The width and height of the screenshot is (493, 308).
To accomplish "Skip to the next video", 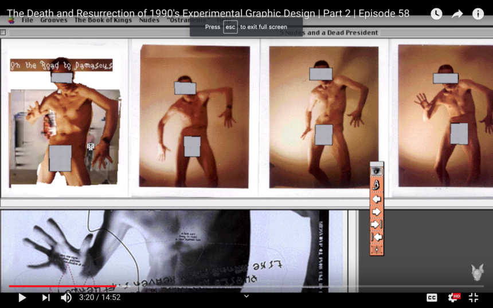I will click(x=46, y=298).
